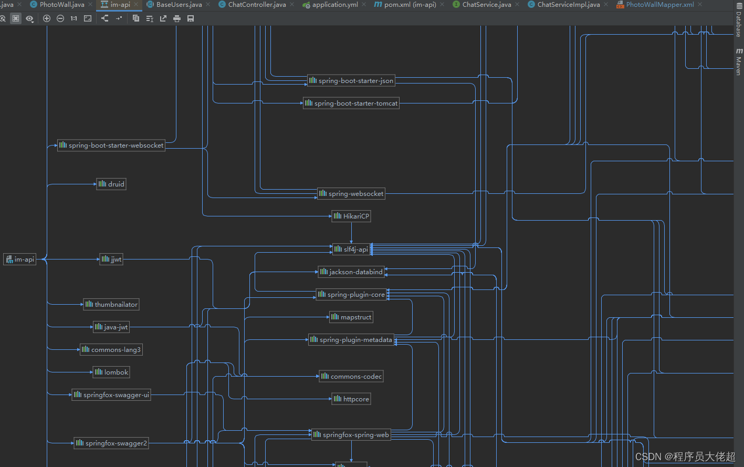The height and width of the screenshot is (467, 744).
Task: Reset diagram to actual size 1:1
Action: coord(74,18)
